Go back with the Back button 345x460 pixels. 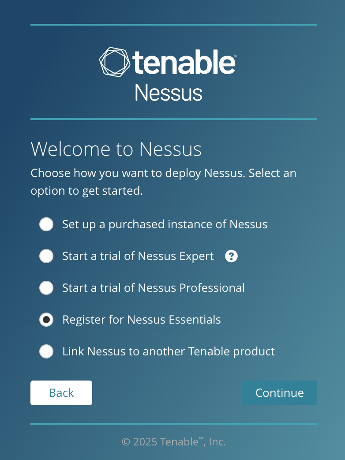click(61, 393)
